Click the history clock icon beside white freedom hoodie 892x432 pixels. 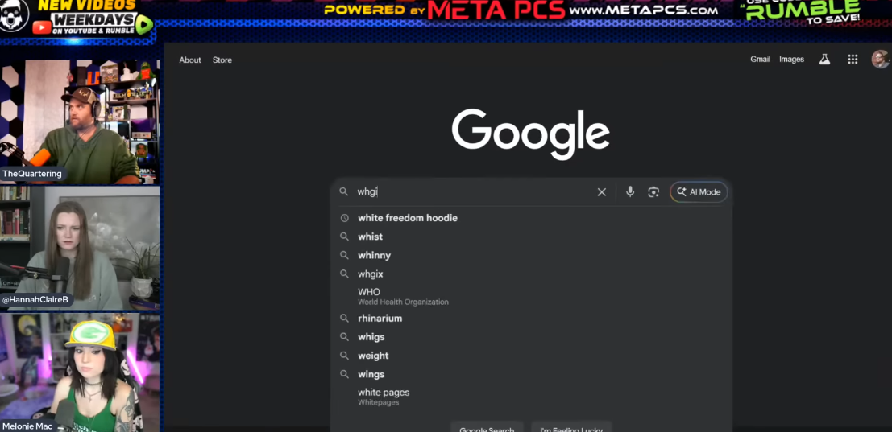click(344, 218)
